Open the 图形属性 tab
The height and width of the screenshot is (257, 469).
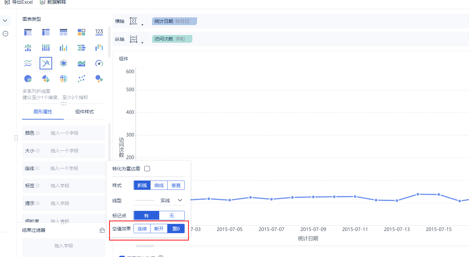pos(43,112)
